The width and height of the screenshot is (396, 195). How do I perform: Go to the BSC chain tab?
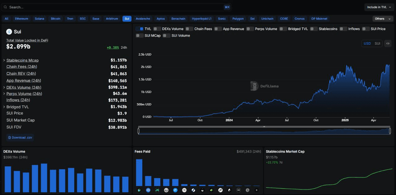pyautogui.click(x=83, y=19)
